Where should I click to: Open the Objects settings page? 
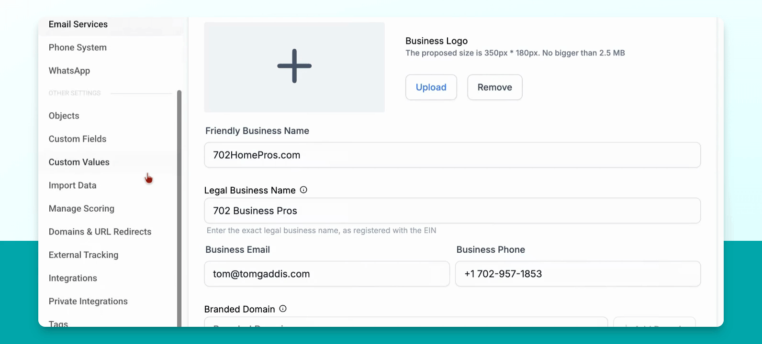[x=64, y=116]
